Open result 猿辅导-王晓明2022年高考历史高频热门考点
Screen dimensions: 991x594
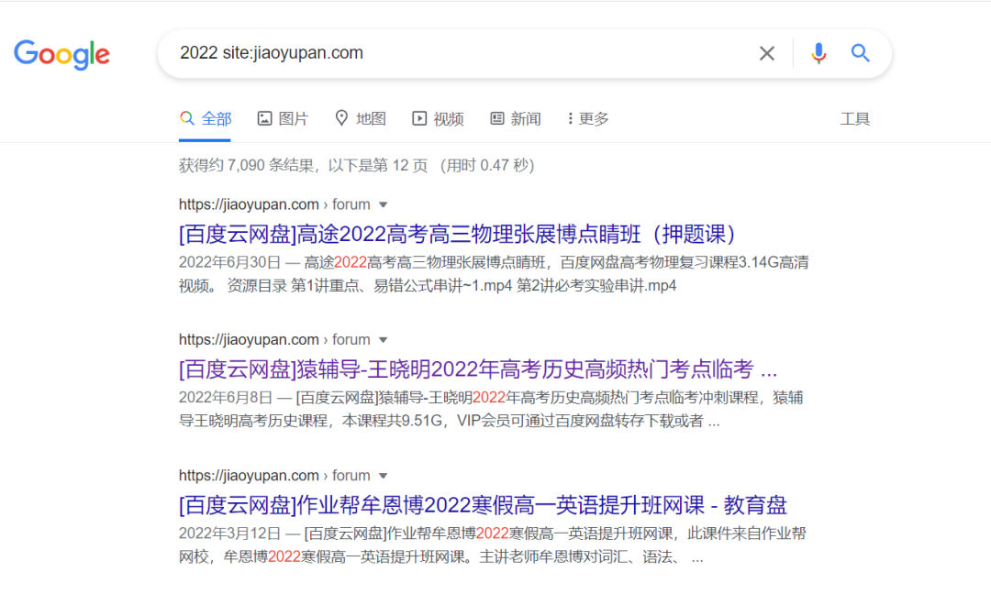point(478,369)
